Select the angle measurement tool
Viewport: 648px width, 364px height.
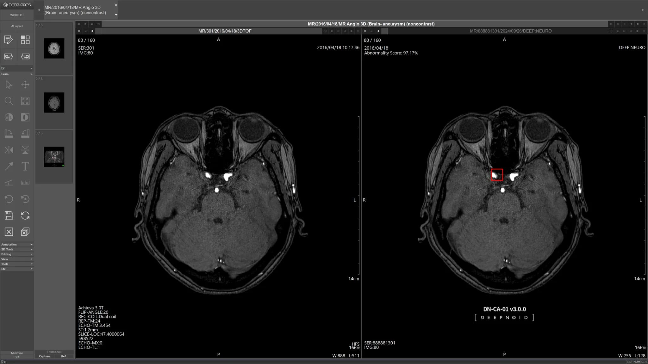click(9, 183)
